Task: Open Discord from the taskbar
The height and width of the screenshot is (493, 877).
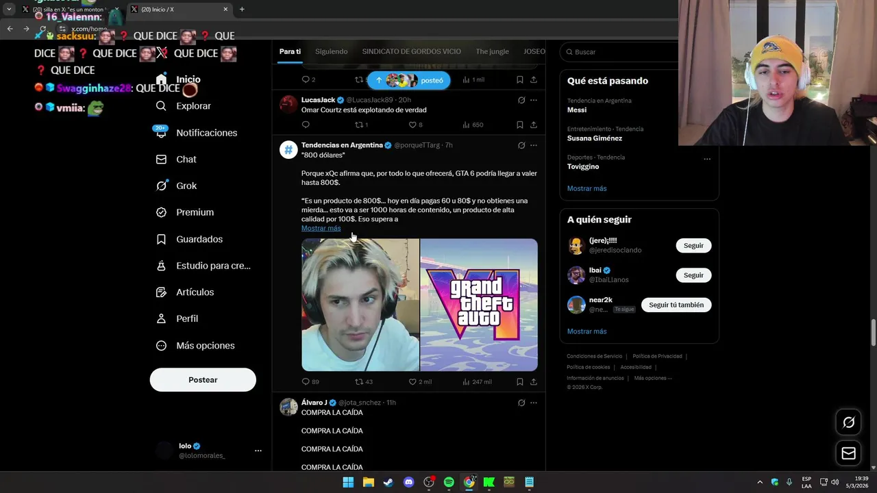Action: [x=408, y=482]
